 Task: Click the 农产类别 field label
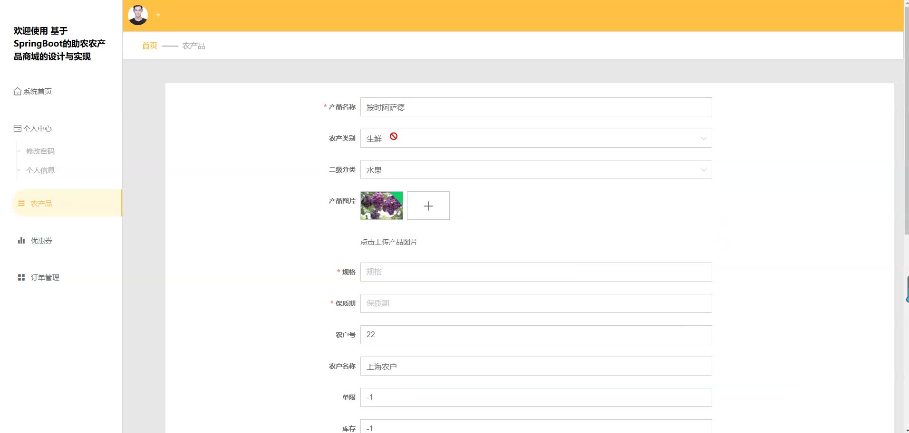coord(342,138)
